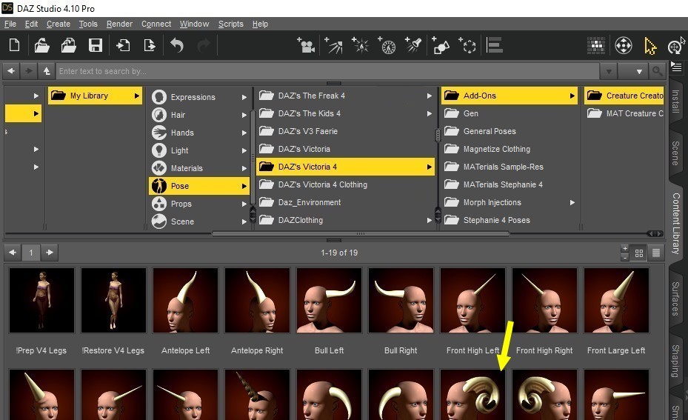Screen dimensions: 688x420
Task: Increase thumbnail size with plus button
Action: click(625, 249)
